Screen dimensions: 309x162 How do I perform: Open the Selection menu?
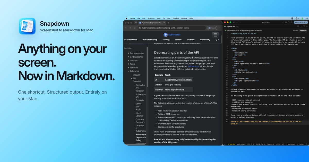151,19
